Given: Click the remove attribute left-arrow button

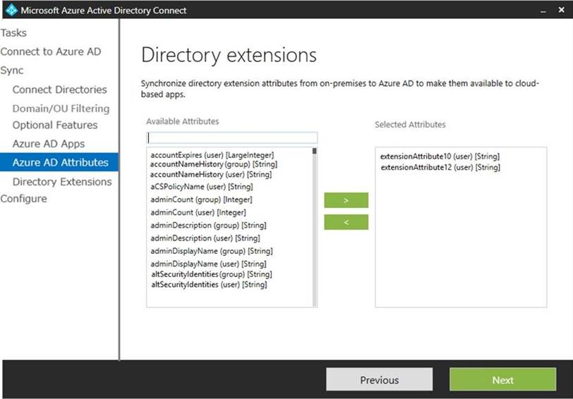Looking at the screenshot, I should (x=346, y=222).
